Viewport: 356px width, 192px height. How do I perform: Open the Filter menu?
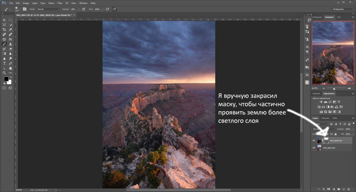pos(60,3)
